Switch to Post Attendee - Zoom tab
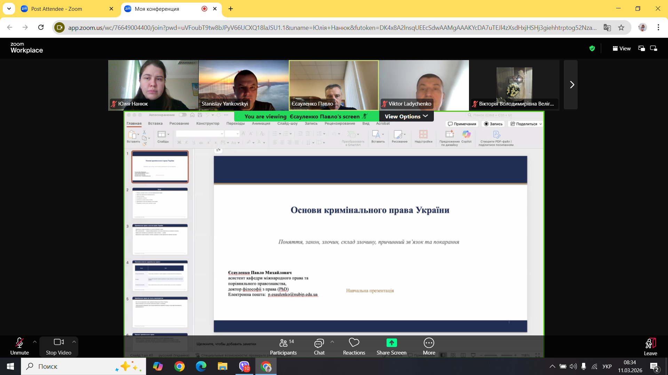The image size is (668, 375). 57,9
